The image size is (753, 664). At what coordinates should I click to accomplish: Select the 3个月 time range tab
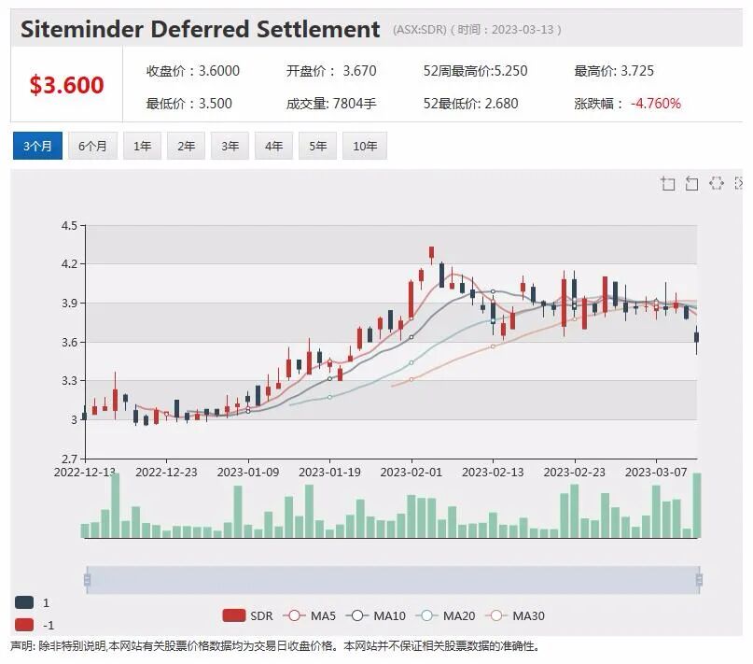point(37,146)
